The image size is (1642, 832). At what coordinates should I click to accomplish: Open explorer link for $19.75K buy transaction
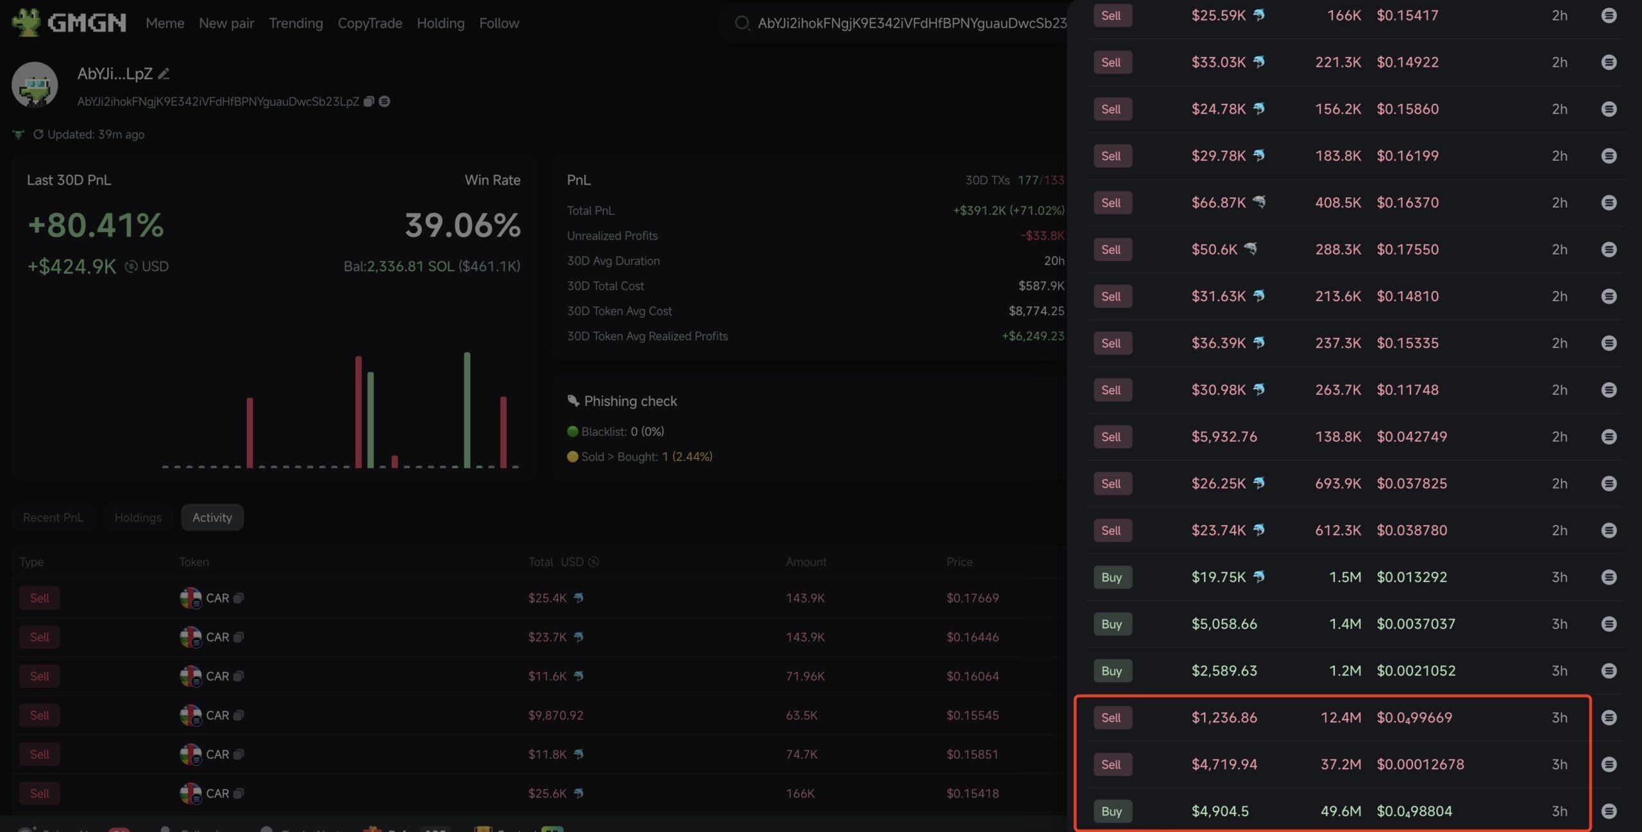pyautogui.click(x=1608, y=577)
